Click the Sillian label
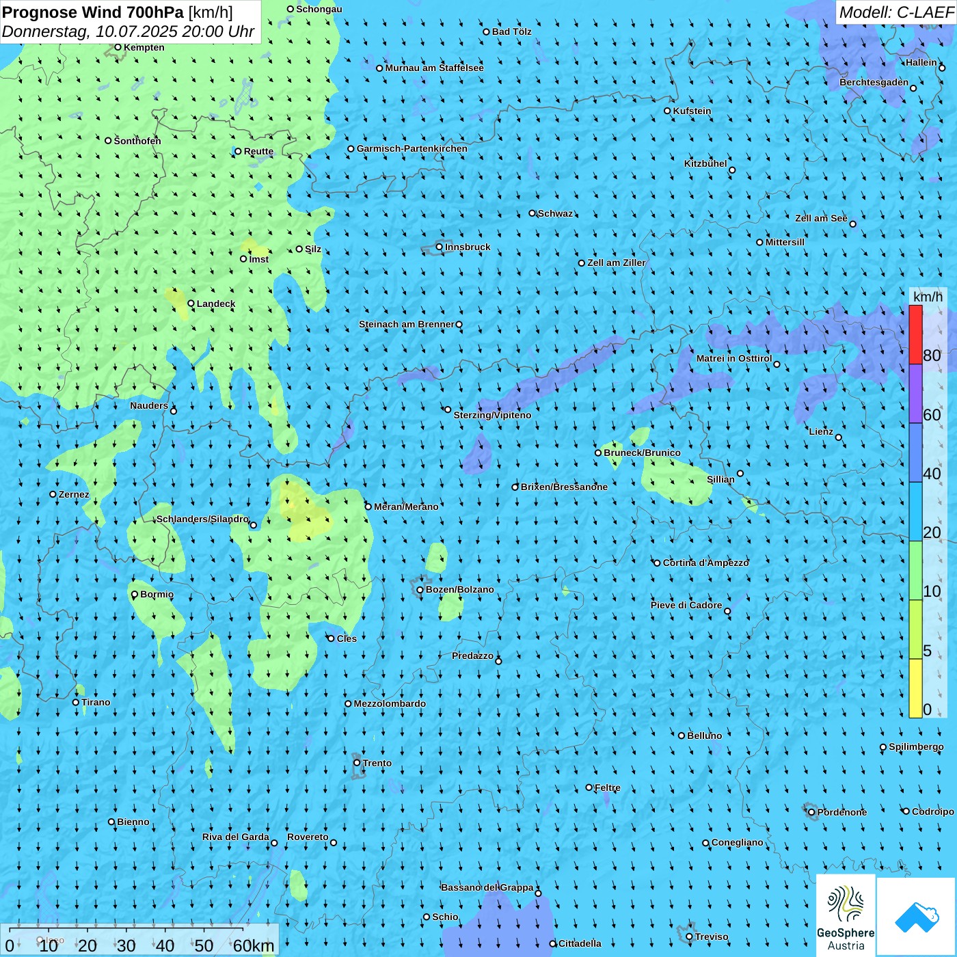957x957 pixels. [x=720, y=479]
